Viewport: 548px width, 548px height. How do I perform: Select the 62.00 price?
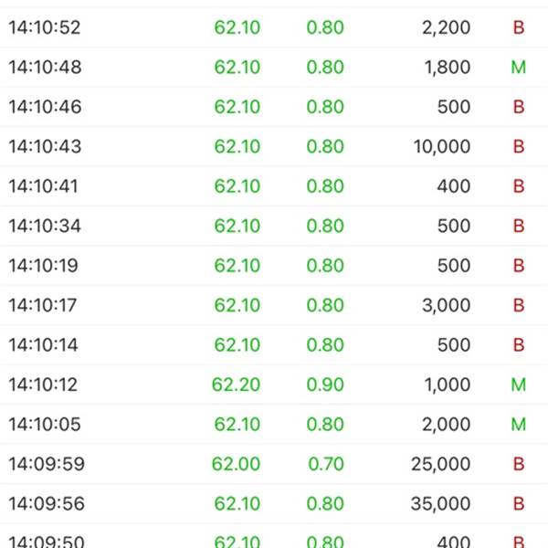point(237,465)
